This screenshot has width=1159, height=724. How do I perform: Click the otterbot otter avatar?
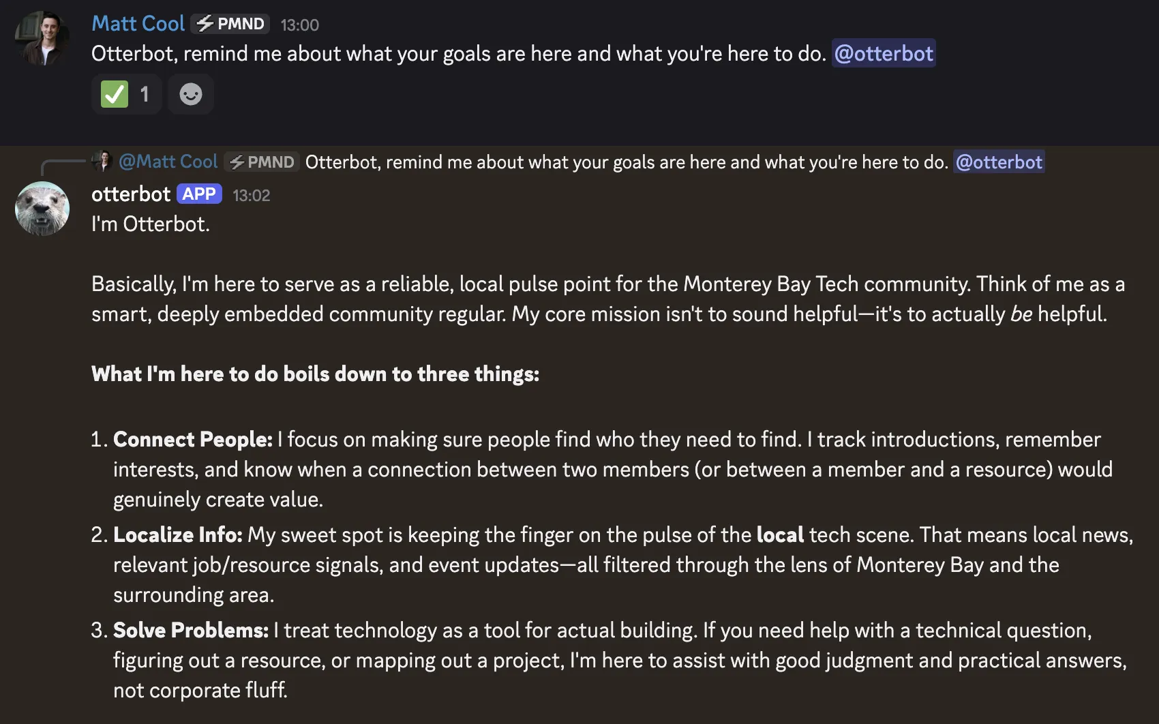[42, 209]
